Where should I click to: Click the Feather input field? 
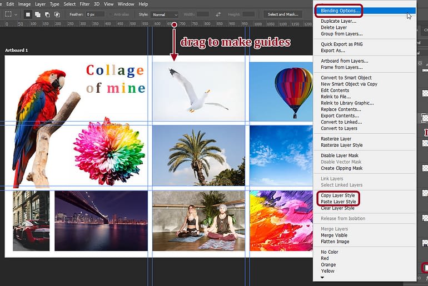click(x=95, y=14)
